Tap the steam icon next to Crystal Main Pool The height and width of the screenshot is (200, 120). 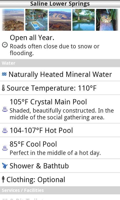point(5,109)
